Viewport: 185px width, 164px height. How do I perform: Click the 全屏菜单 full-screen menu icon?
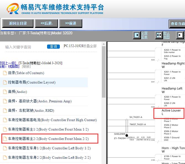[x=137, y=35]
